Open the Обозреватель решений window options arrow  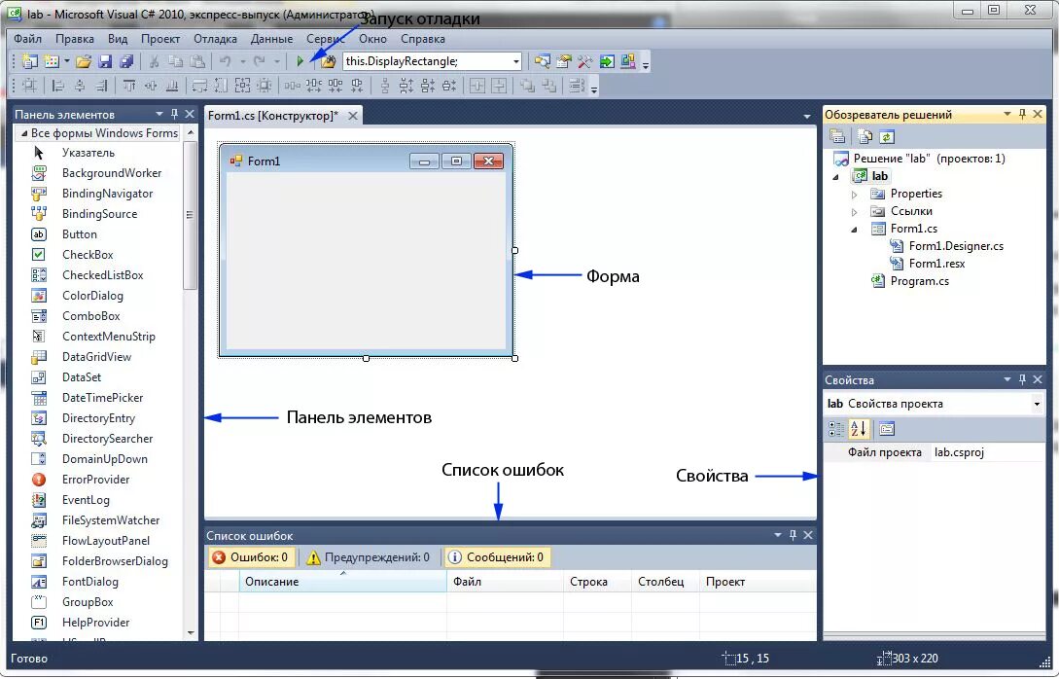coord(1007,114)
